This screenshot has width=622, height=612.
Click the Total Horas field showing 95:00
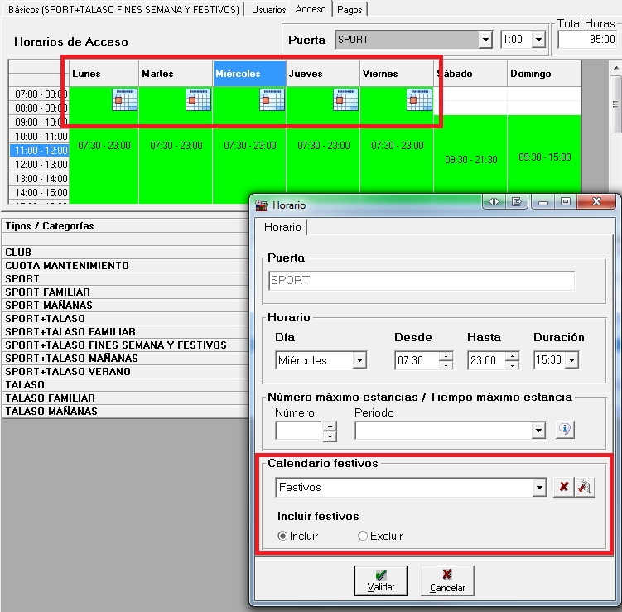pyautogui.click(x=587, y=39)
